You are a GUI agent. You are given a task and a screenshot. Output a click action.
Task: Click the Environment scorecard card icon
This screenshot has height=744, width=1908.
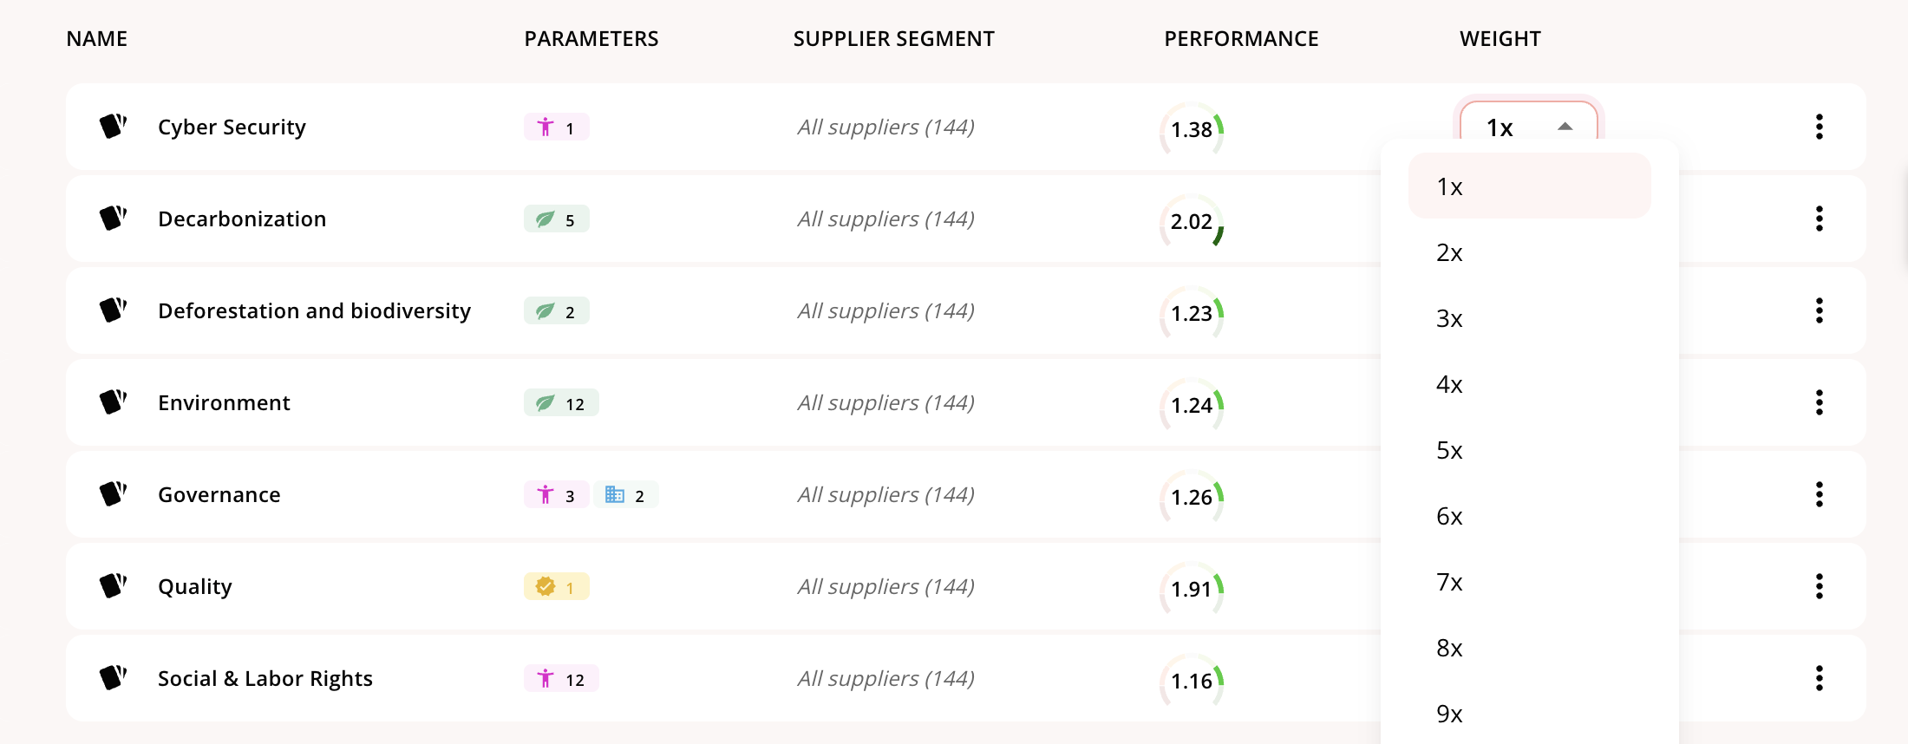[x=113, y=402]
